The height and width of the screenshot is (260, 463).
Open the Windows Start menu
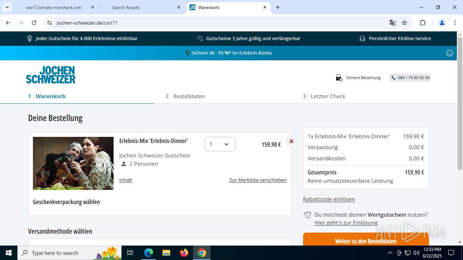coord(9,253)
